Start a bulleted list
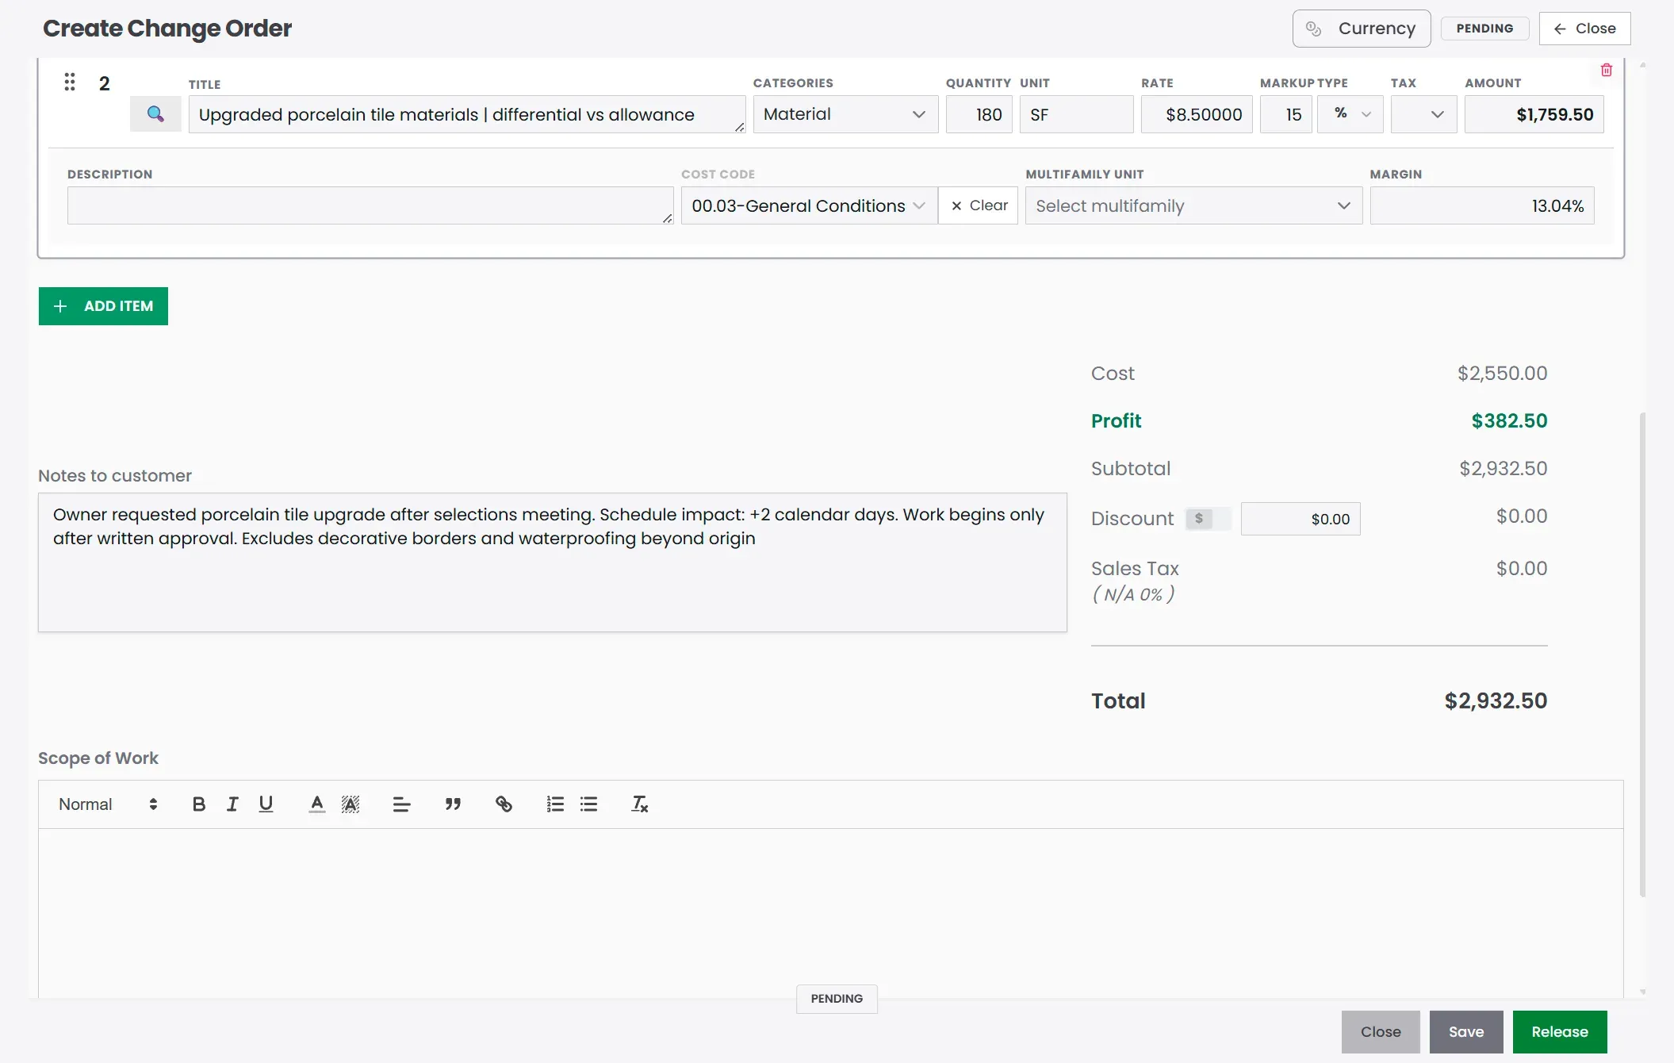The height and width of the screenshot is (1063, 1674). point(588,804)
